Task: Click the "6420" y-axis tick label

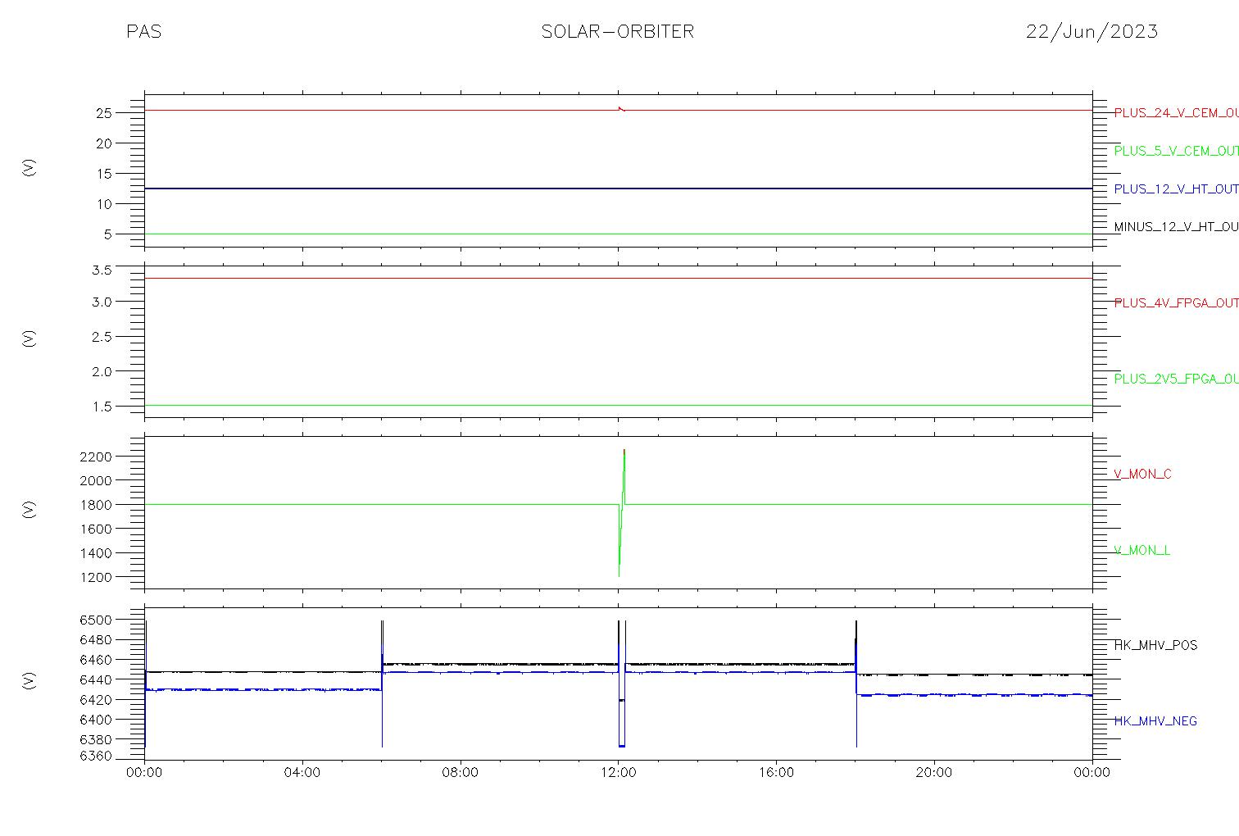Action: click(96, 700)
